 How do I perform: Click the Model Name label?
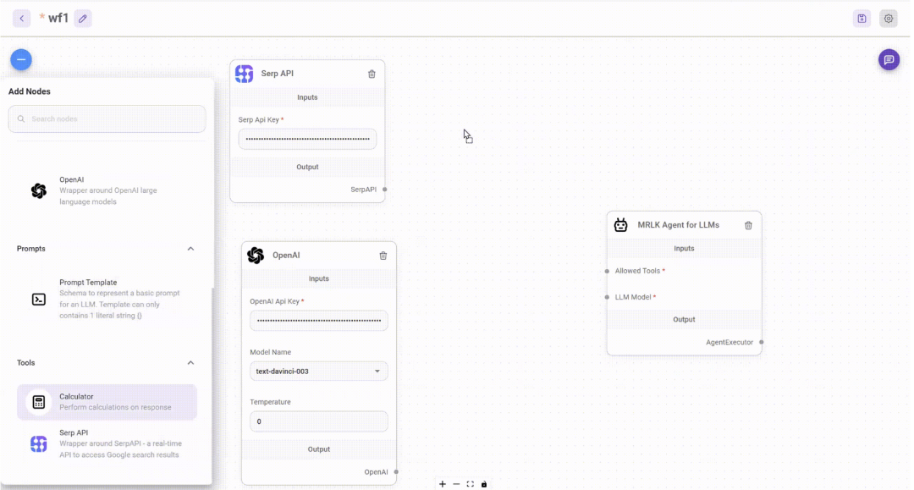click(271, 352)
